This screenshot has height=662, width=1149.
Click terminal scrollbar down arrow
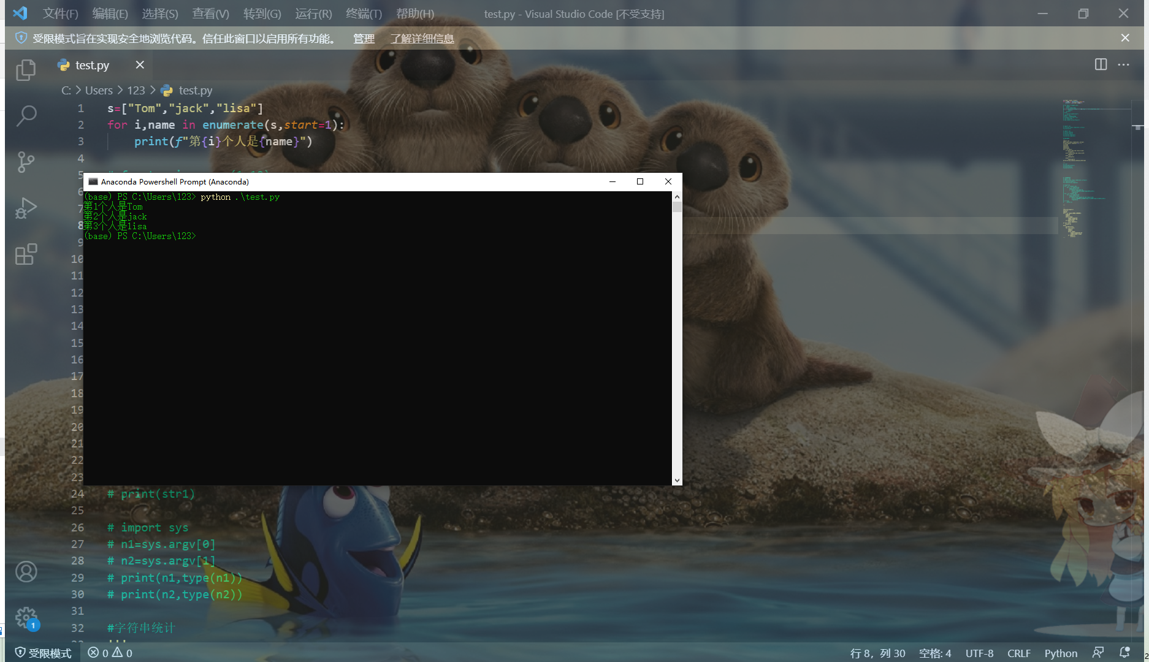pos(677,481)
